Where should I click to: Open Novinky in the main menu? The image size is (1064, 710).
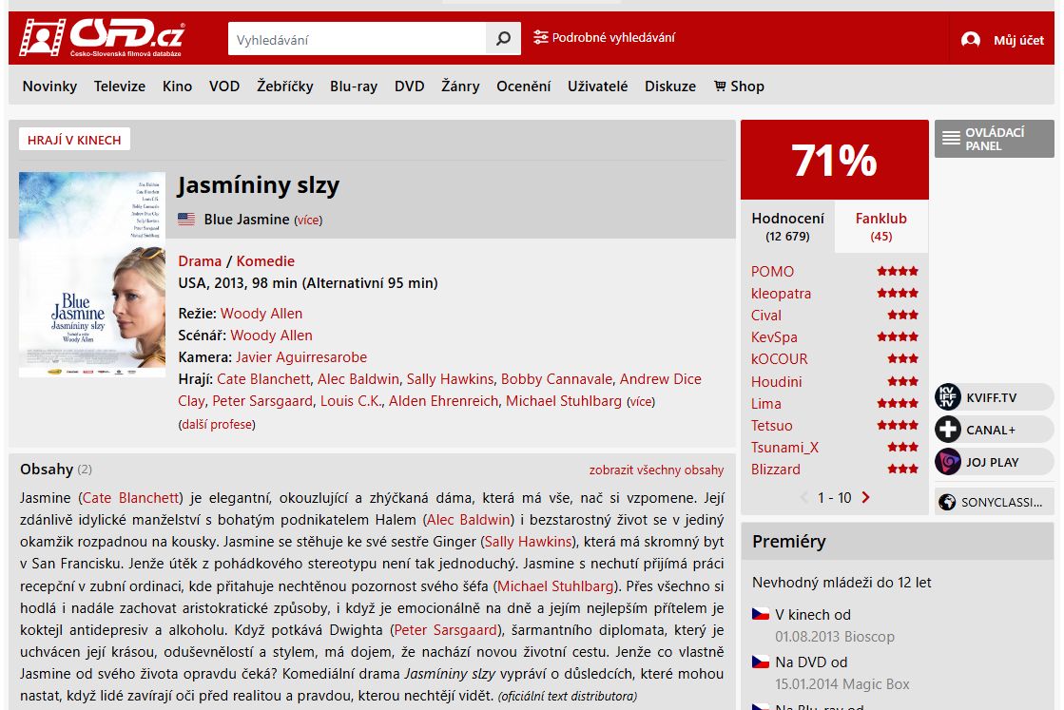point(49,86)
